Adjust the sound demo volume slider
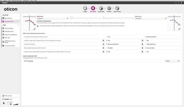184x107 pixels. (x=16, y=104)
